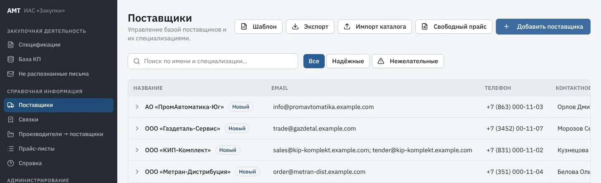Select the Все filter
The image size is (601, 183).
coord(314,61)
